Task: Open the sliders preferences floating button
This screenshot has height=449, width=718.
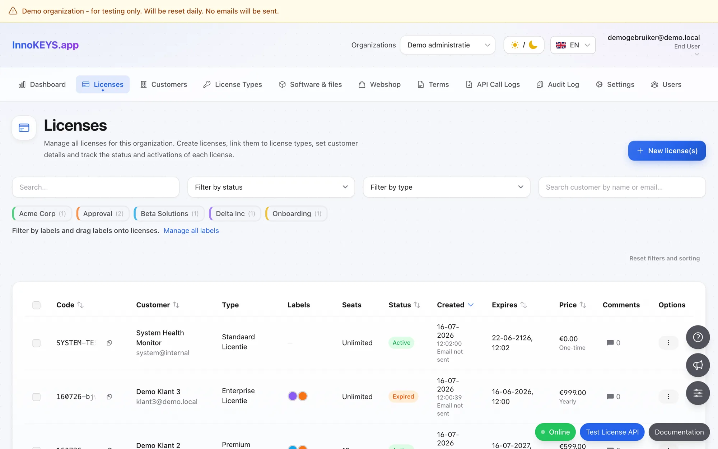Action: (698, 393)
